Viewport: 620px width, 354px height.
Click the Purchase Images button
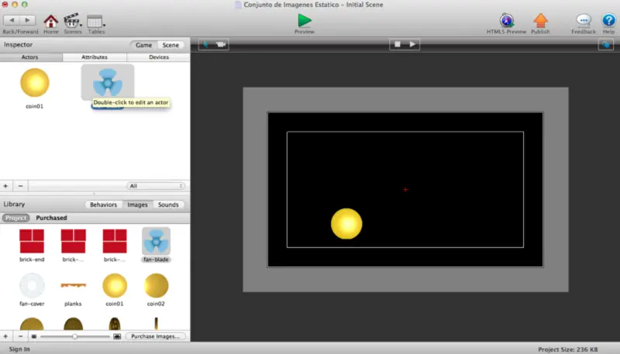point(156,337)
